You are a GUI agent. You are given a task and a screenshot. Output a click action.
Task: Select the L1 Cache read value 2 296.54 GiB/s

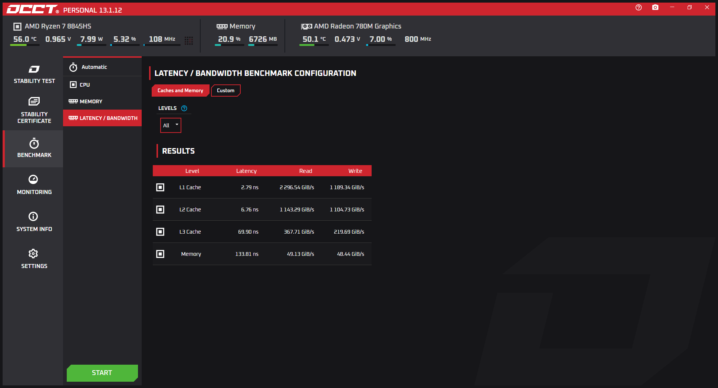297,187
